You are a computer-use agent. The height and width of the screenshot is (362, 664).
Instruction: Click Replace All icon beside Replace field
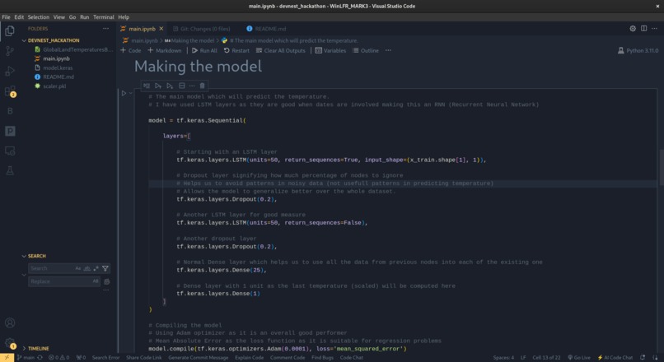[107, 281]
